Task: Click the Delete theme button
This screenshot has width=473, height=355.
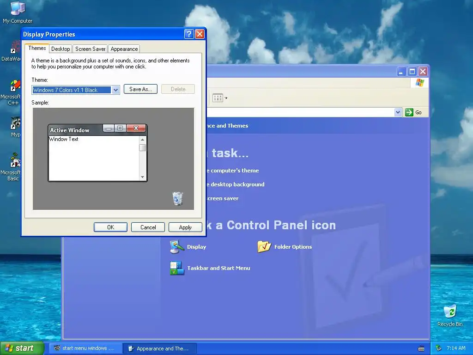Action: (x=178, y=89)
